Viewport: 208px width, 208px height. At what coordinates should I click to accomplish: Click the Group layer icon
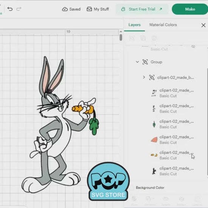pos(145,62)
